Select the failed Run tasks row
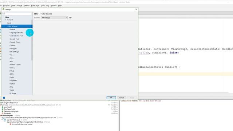Viewport: 233px width, 131px height. [x=7, y=114]
